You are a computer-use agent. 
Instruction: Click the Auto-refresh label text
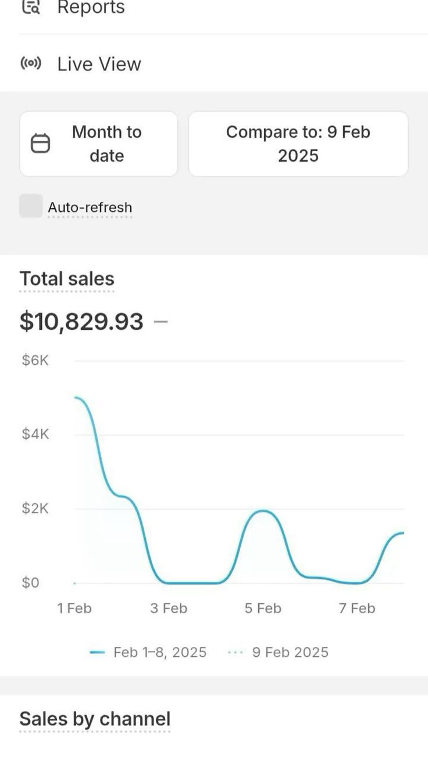(x=90, y=208)
